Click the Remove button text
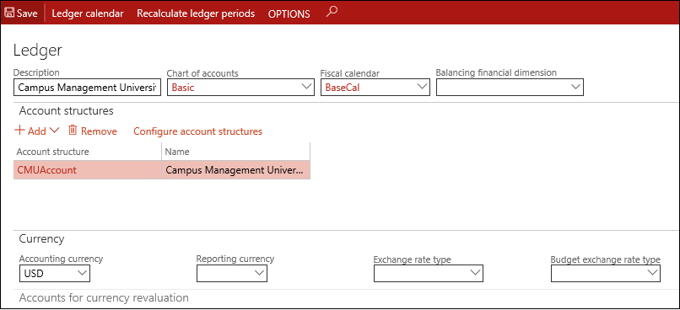 [99, 131]
